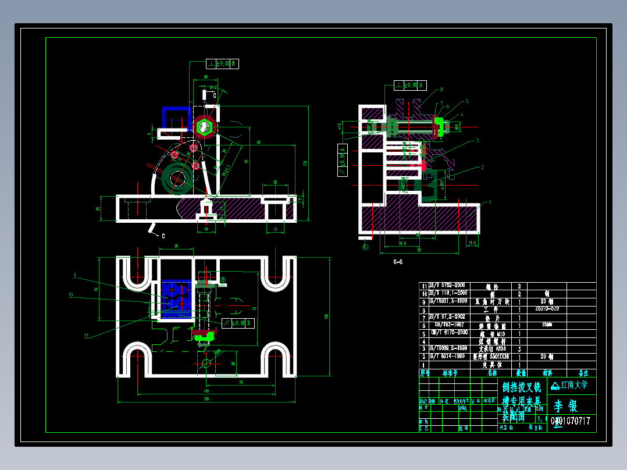Click the Jiangnan University logo in title block
The width and height of the screenshot is (627, 470).
[x=555, y=386]
